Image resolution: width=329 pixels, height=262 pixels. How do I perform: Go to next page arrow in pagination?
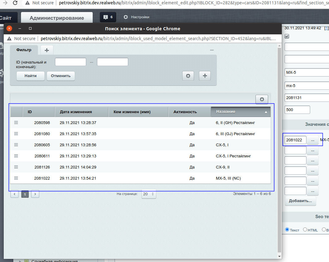pos(35,194)
